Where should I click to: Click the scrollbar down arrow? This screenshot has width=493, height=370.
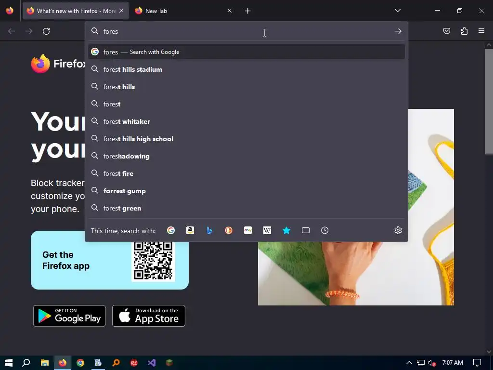tap(489, 351)
